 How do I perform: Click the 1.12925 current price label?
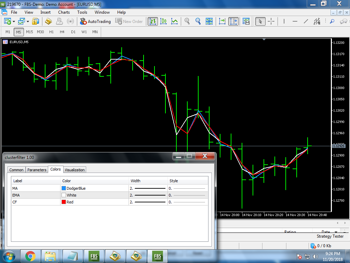(339, 146)
